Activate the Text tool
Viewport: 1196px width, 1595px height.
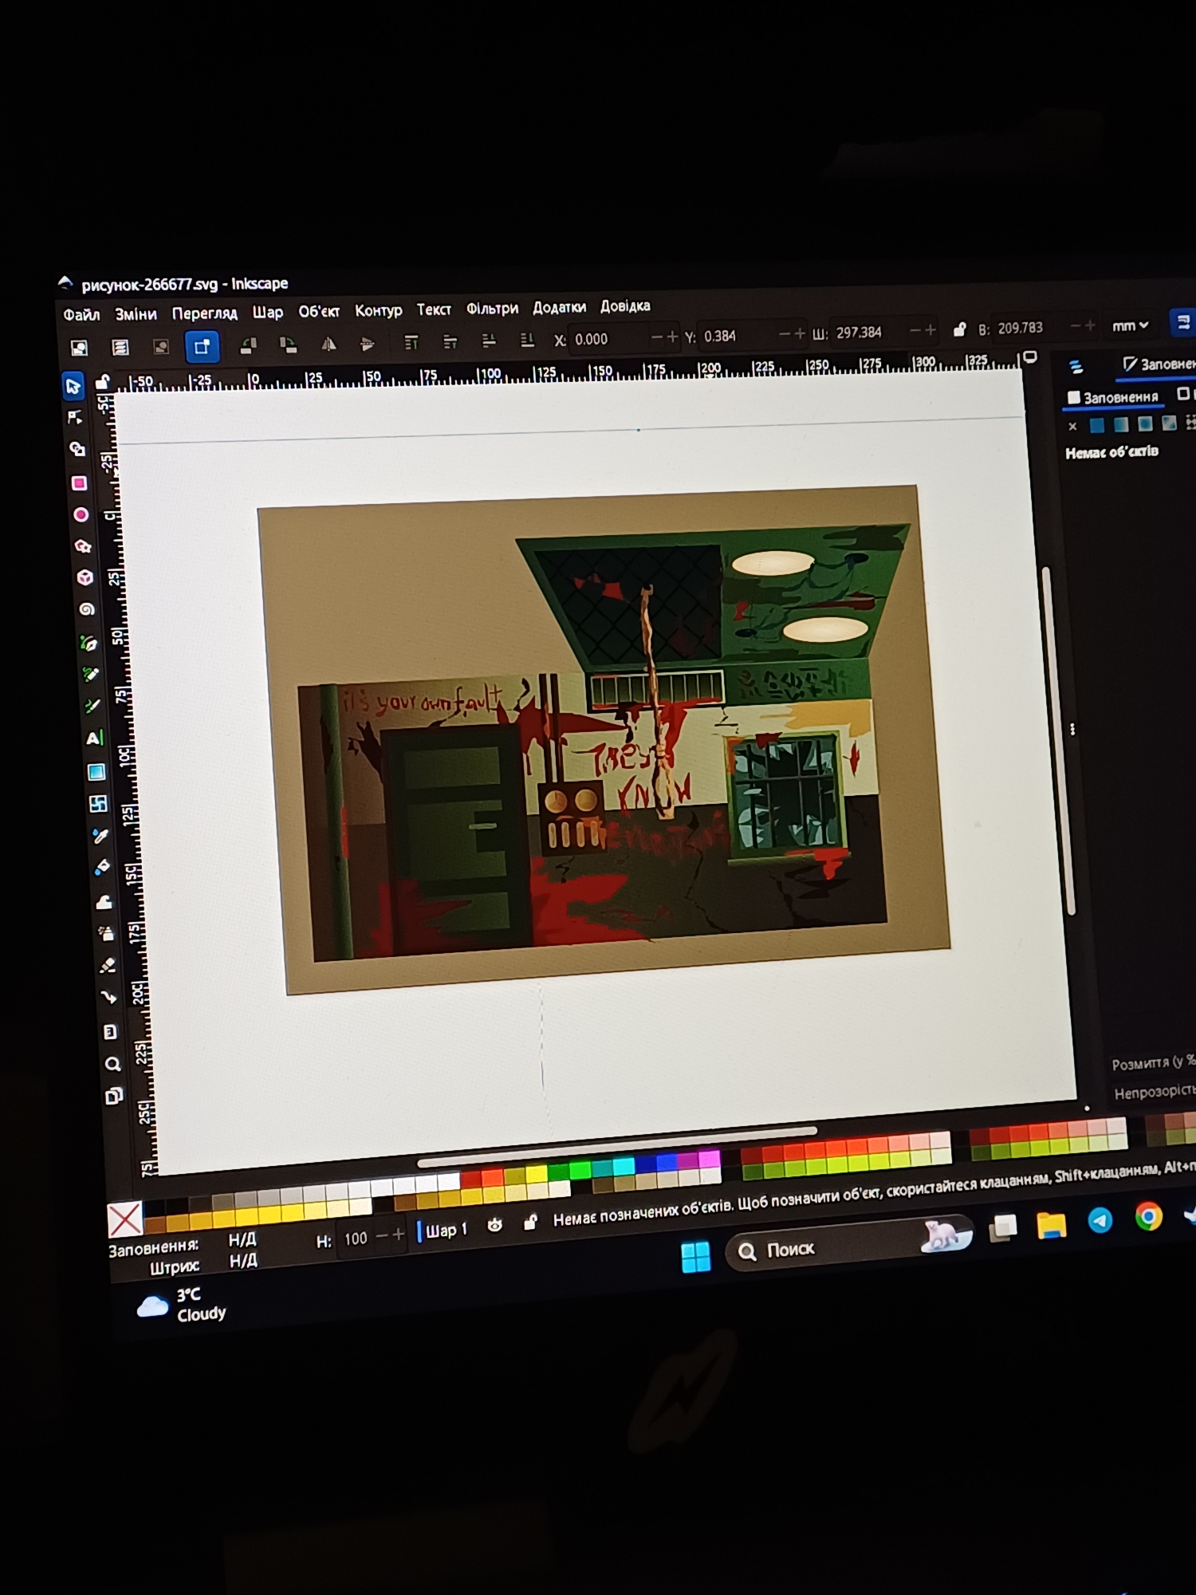pos(94,738)
